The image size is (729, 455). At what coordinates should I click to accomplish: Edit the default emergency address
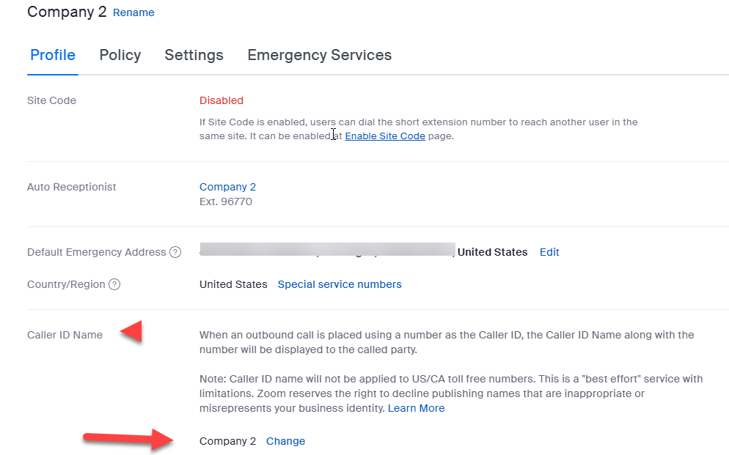pyautogui.click(x=549, y=252)
